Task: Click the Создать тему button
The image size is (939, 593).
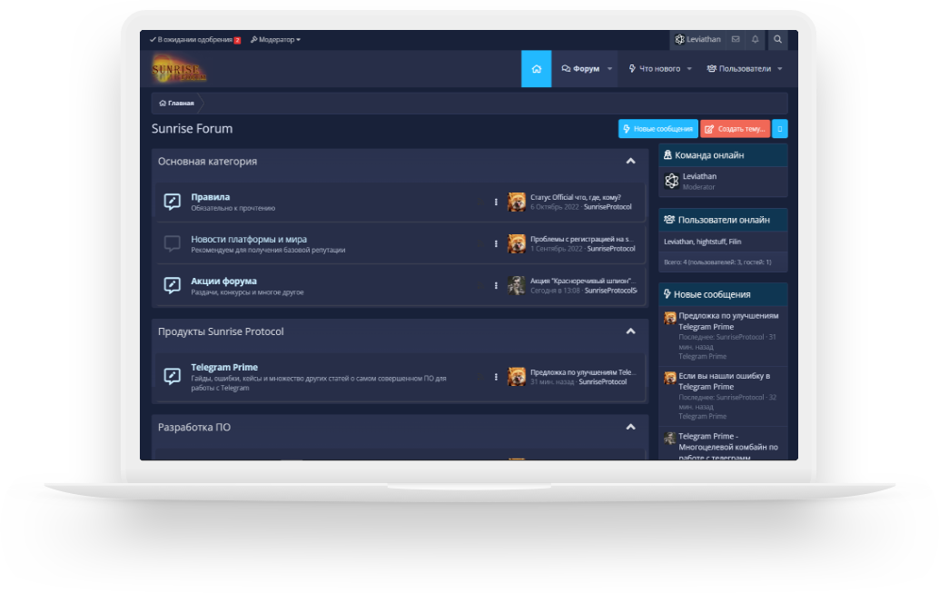Action: click(x=734, y=128)
